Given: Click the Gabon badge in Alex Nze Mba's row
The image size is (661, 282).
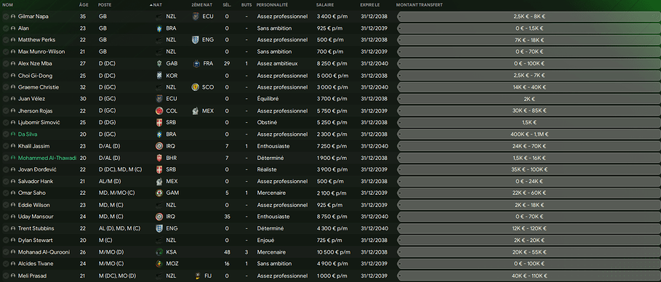Looking at the screenshot, I should coord(159,64).
